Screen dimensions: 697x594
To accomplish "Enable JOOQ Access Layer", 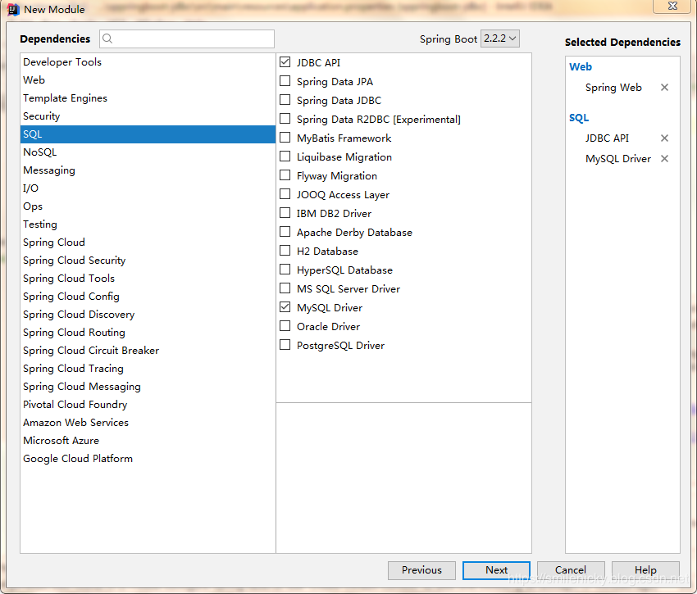I will click(285, 194).
